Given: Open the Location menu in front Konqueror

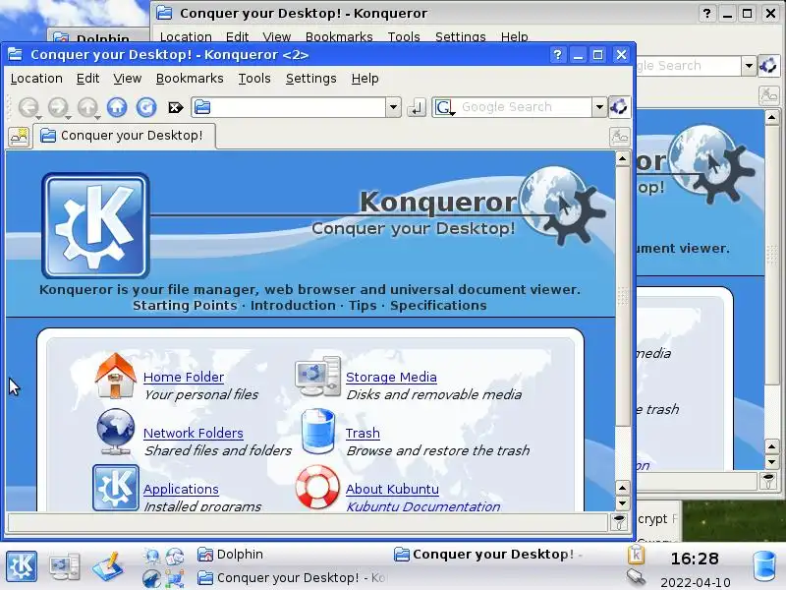Looking at the screenshot, I should (x=36, y=79).
